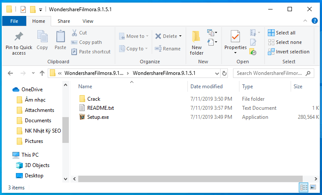Select the Setup.exe application
Viewport: 322px width, 195px height.
coord(98,117)
